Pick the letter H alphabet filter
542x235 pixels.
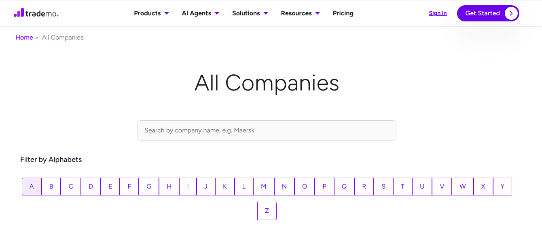[x=169, y=187]
